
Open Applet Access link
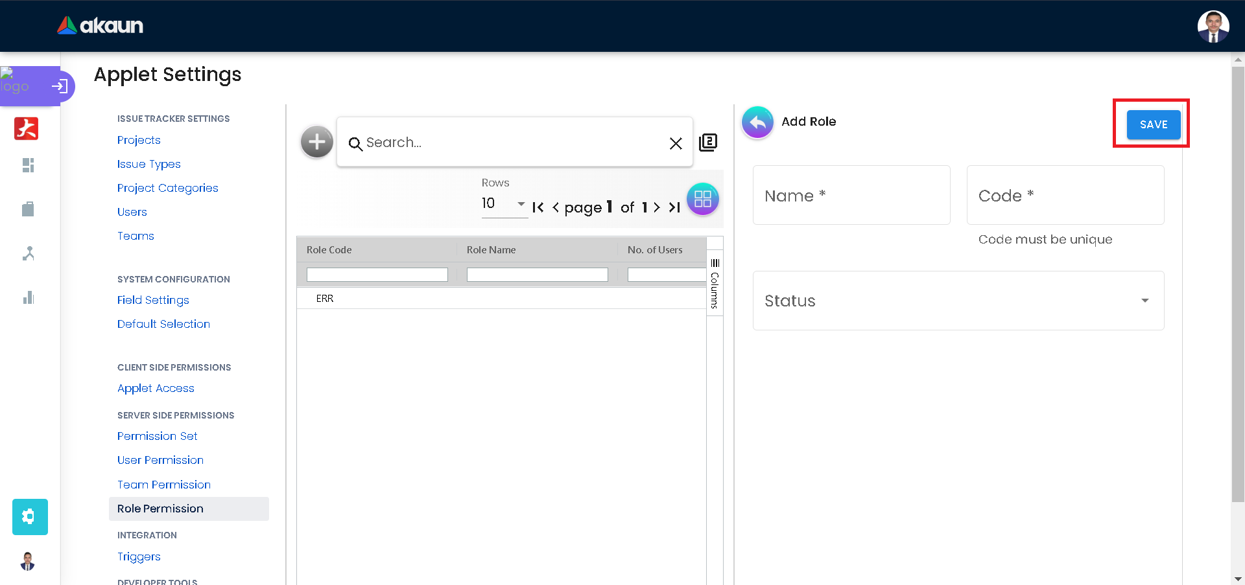coord(156,388)
